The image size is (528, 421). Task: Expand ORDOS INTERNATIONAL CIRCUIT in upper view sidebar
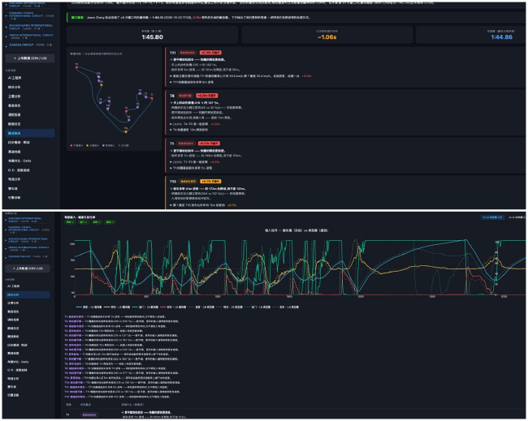click(x=29, y=36)
